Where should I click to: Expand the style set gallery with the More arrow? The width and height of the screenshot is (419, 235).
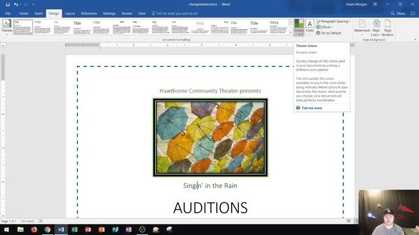(x=291, y=33)
